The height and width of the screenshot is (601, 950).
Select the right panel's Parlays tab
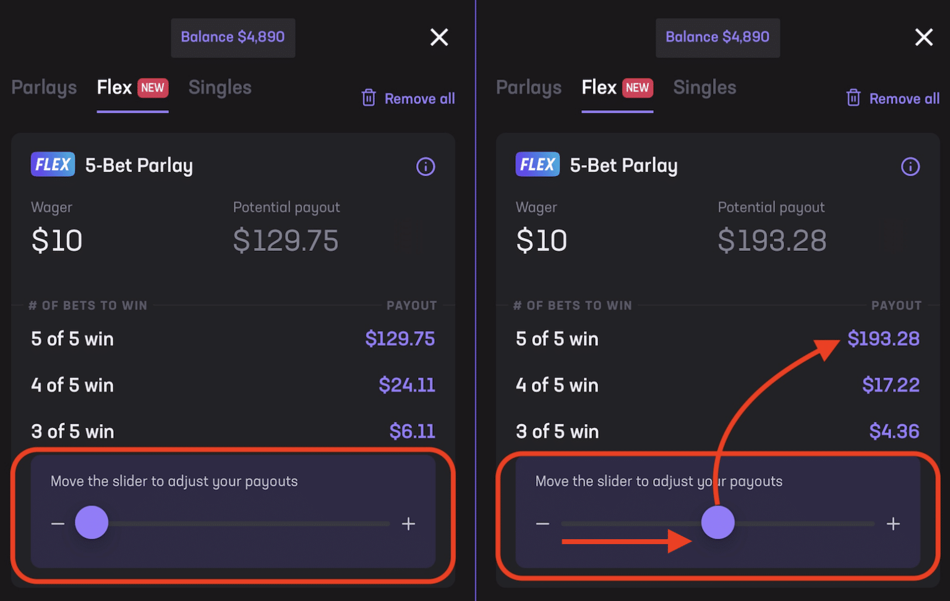tap(528, 88)
